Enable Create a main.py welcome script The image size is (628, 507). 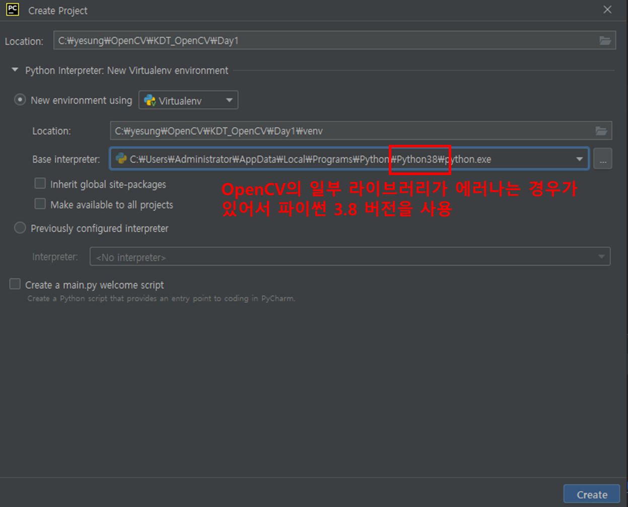(15, 284)
